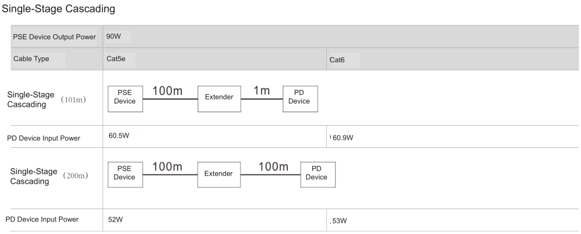The image size is (581, 234).
Task: Click the Cat6 column header
Action: (337, 60)
